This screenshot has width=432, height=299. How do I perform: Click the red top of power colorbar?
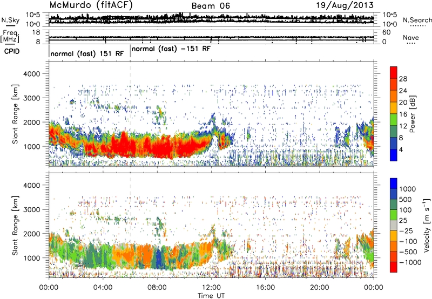[394, 72]
